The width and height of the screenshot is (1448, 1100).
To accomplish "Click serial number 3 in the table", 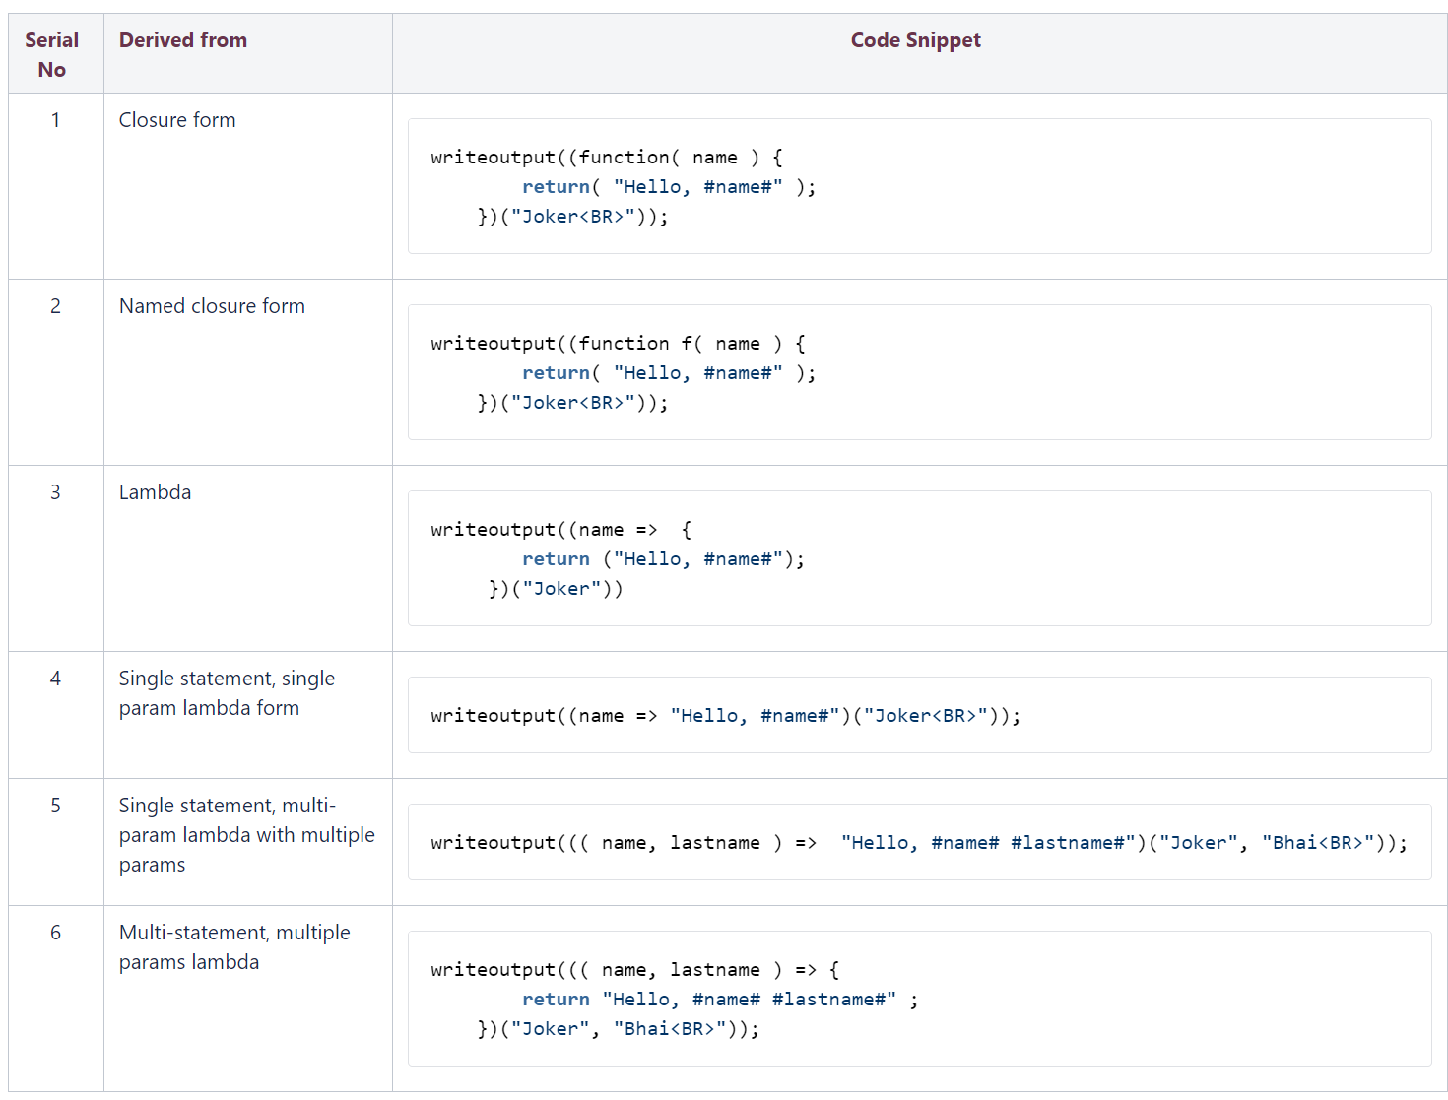I will (56, 492).
